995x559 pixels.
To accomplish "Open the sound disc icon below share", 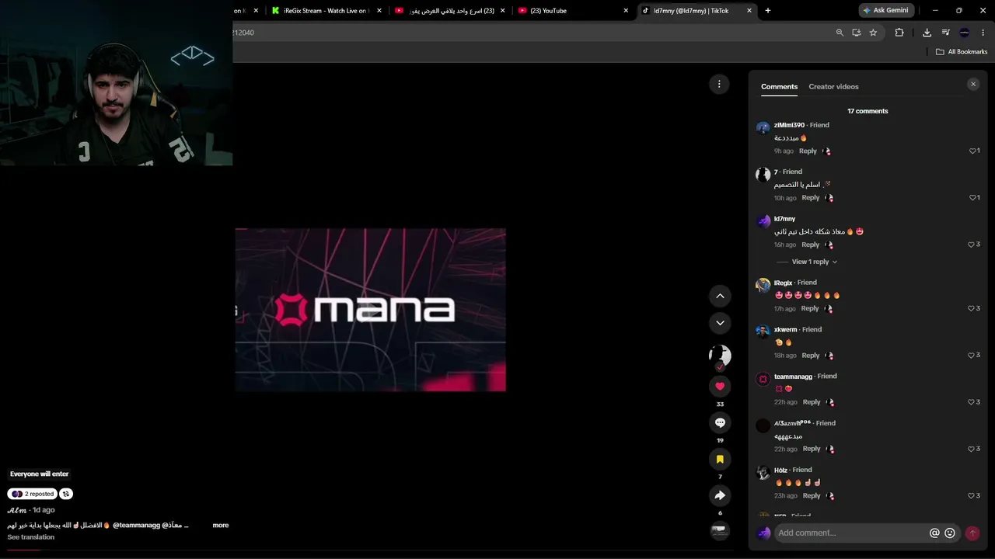I will [x=720, y=530].
